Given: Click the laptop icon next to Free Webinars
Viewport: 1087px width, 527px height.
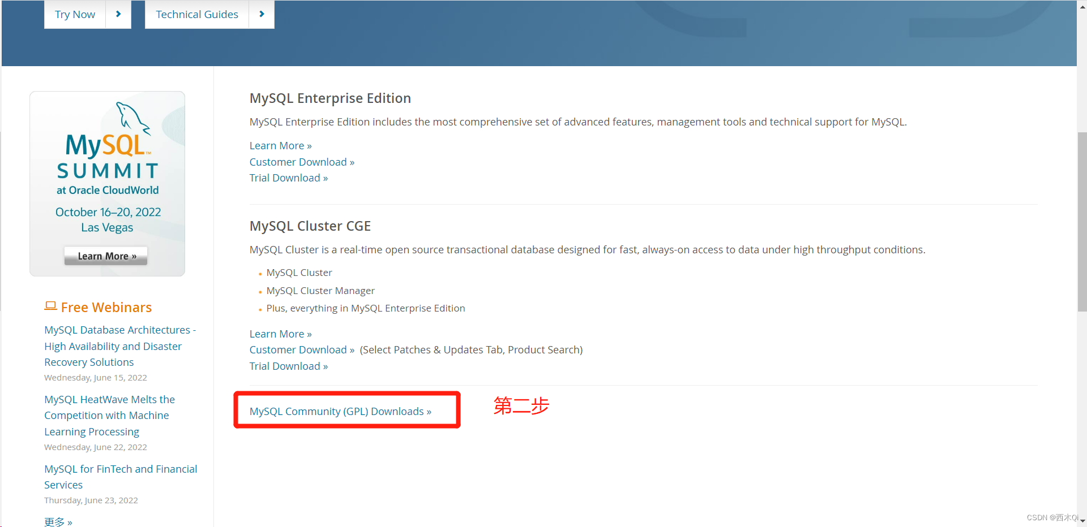Looking at the screenshot, I should pyautogui.click(x=50, y=306).
